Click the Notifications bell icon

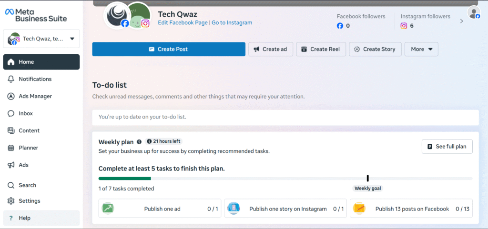[x=11, y=79]
